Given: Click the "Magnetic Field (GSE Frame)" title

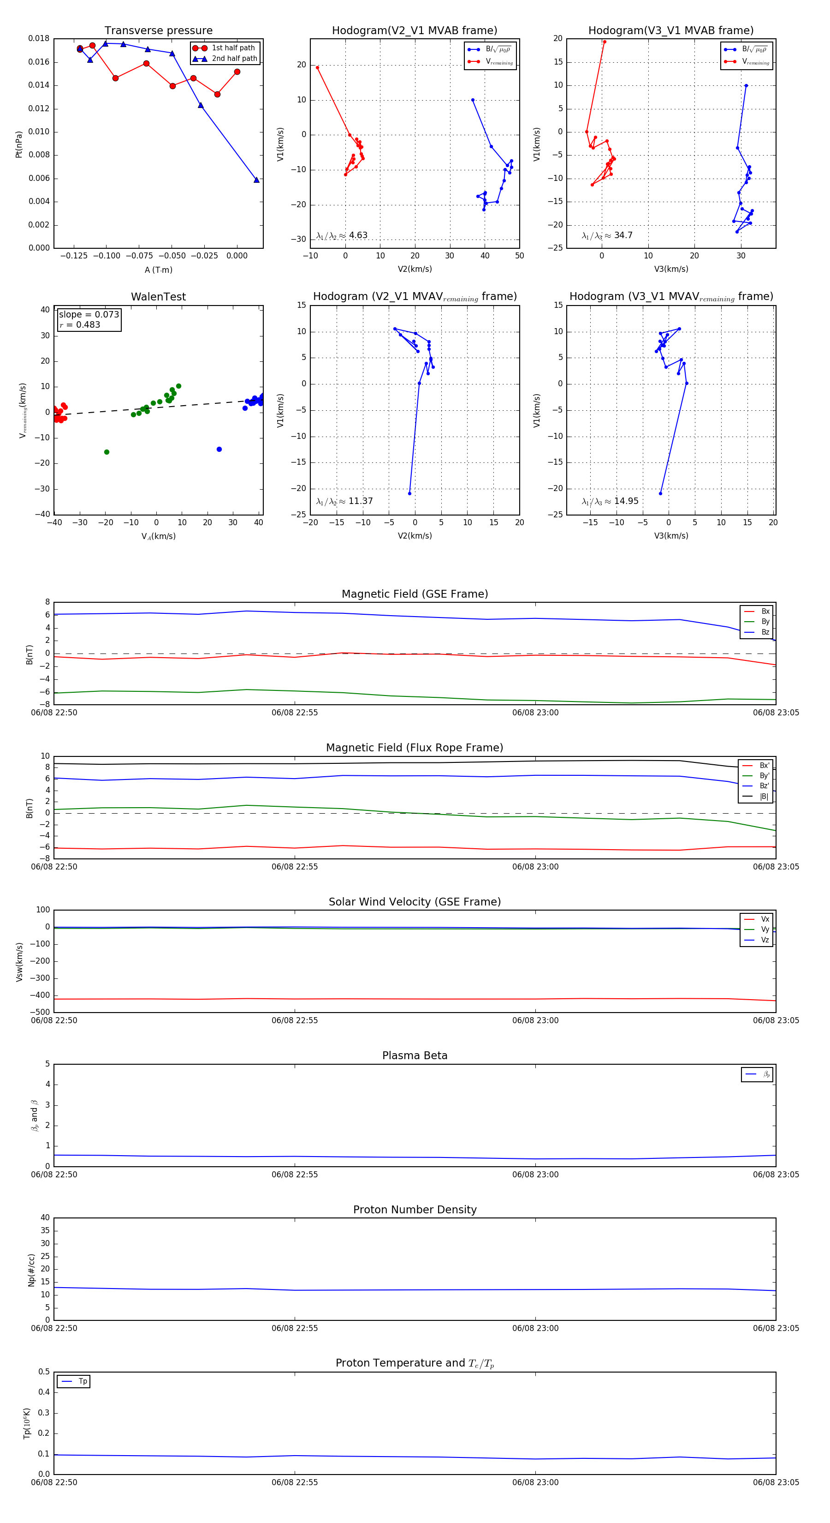Looking at the screenshot, I should pyautogui.click(x=415, y=594).
